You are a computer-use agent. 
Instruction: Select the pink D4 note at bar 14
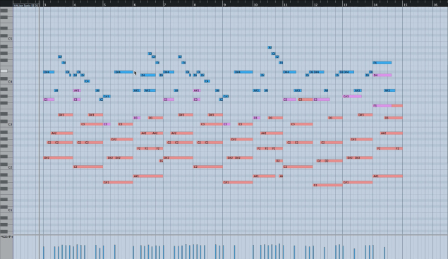tap(382, 76)
